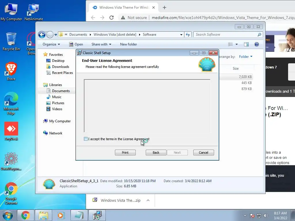This screenshot has width=295, height=221.
Task: Click Software breadcrumb in address bar
Action: point(150,35)
